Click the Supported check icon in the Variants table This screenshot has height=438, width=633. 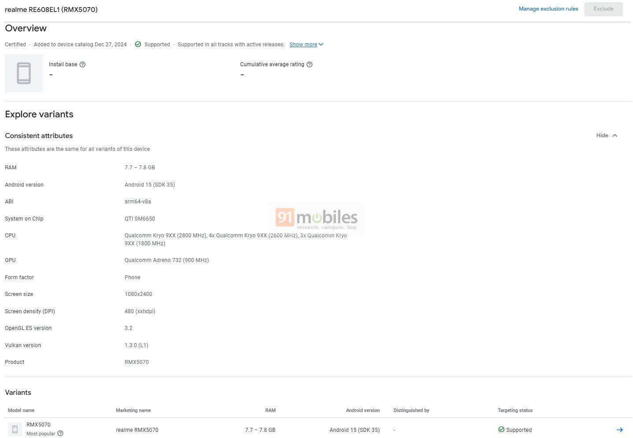click(x=501, y=429)
